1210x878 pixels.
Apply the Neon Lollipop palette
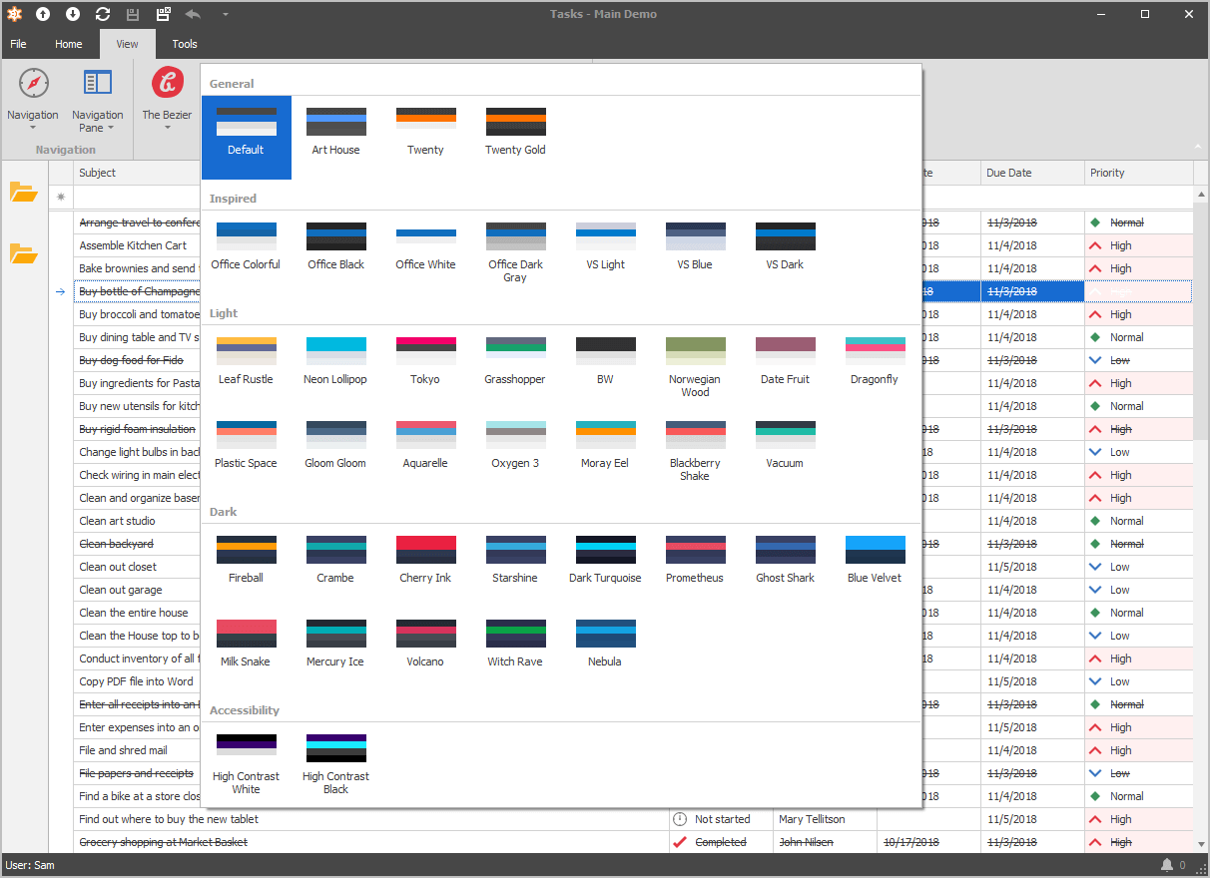336,367
